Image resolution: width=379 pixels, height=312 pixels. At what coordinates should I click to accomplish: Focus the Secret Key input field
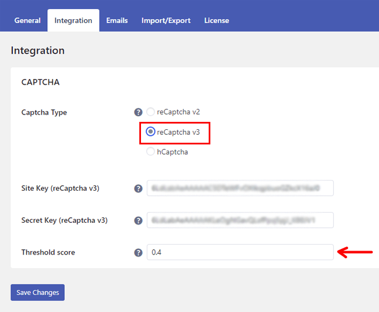tap(240, 220)
